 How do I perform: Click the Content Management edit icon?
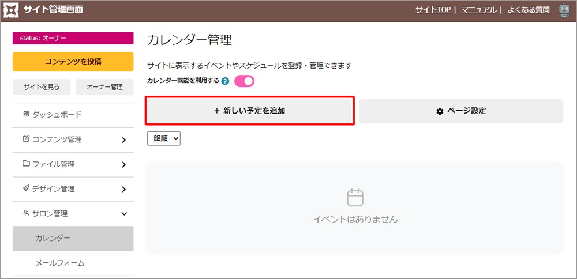pos(26,139)
